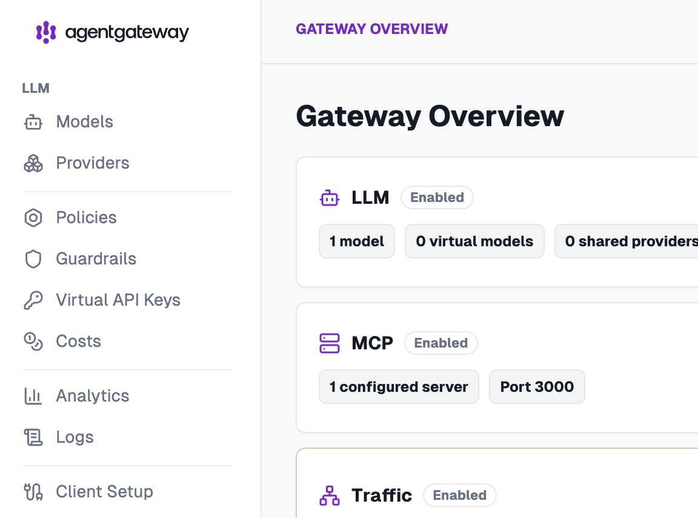
Task: Open Providers in the sidebar
Action: 93,163
